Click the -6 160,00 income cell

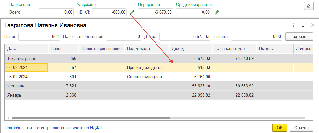pos(191,77)
